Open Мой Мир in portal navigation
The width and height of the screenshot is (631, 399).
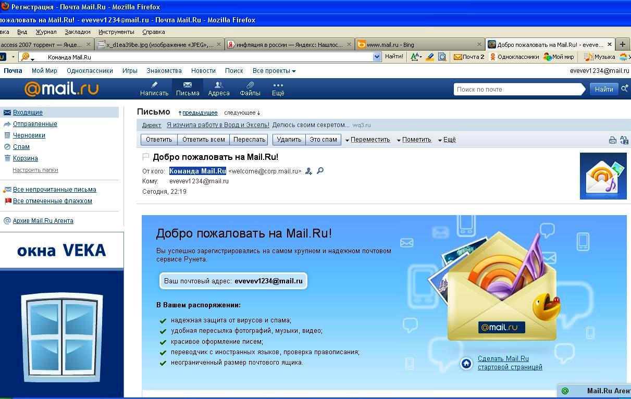click(x=44, y=71)
